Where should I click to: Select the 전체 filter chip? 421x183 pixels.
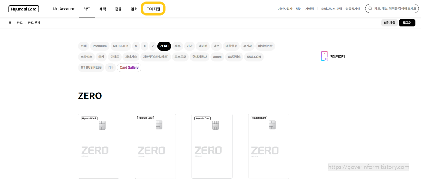[x=84, y=46]
